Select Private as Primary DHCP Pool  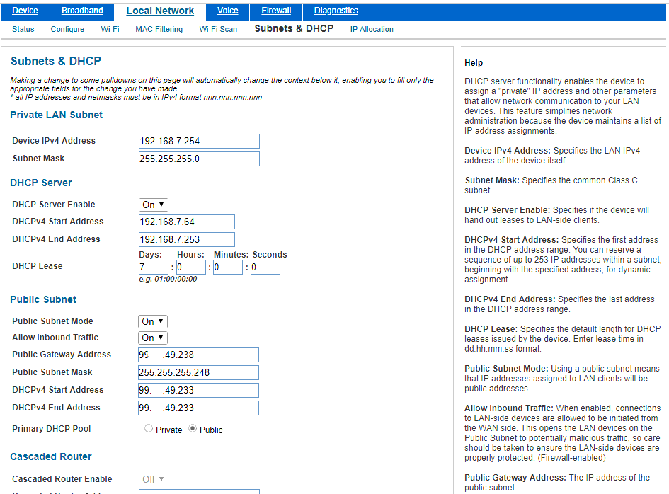[x=149, y=429]
